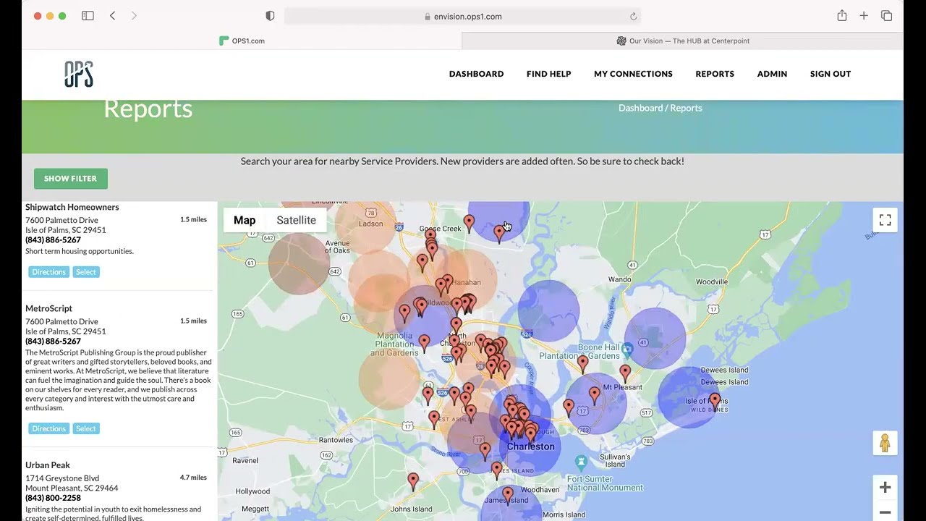926x521 pixels.
Task: Toggle fullscreen view on the map
Action: tap(885, 220)
